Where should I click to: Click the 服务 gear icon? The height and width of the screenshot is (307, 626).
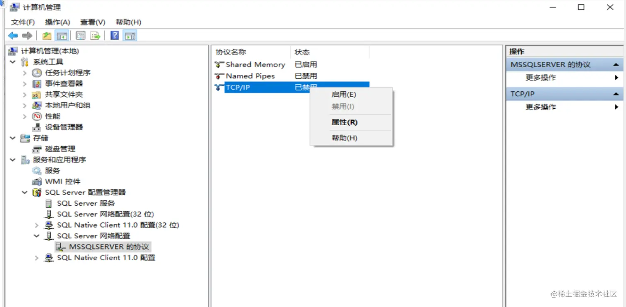click(x=37, y=171)
